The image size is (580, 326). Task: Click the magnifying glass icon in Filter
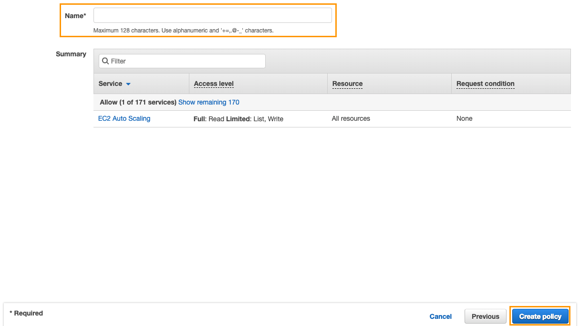[x=105, y=61]
